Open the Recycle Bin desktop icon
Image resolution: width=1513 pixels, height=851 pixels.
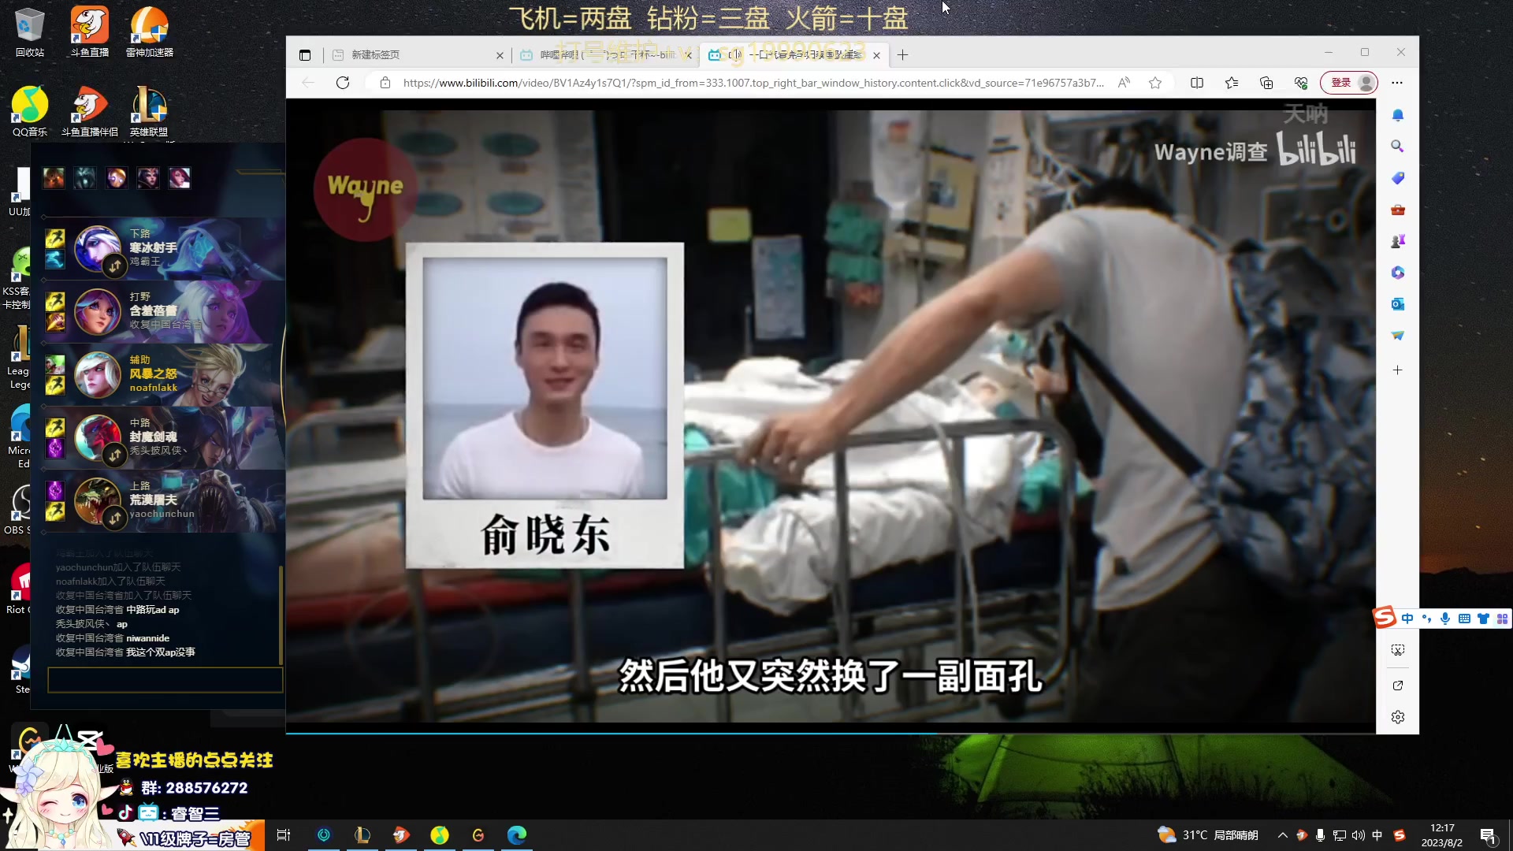pos(30,32)
